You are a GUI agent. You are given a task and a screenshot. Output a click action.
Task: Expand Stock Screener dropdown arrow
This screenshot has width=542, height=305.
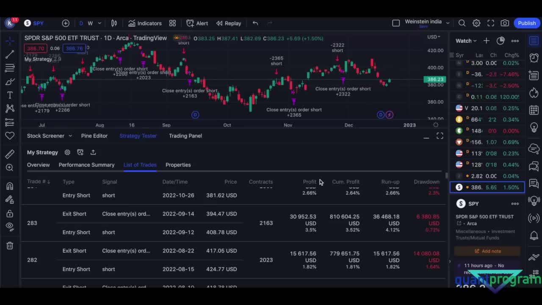[70, 136]
